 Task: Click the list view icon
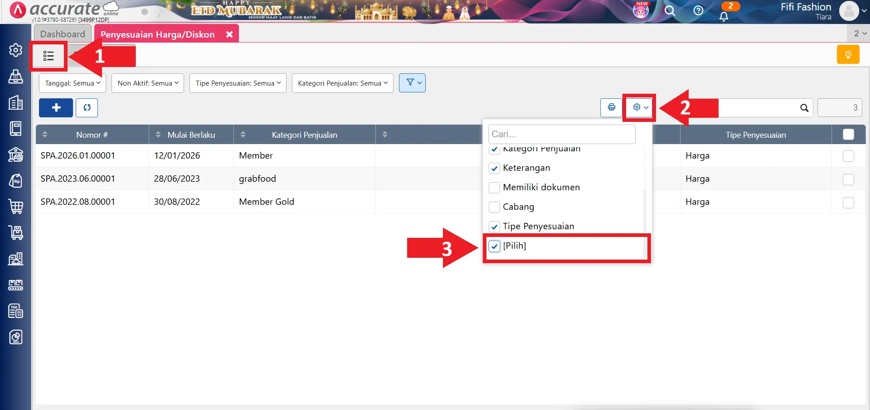[x=49, y=56]
